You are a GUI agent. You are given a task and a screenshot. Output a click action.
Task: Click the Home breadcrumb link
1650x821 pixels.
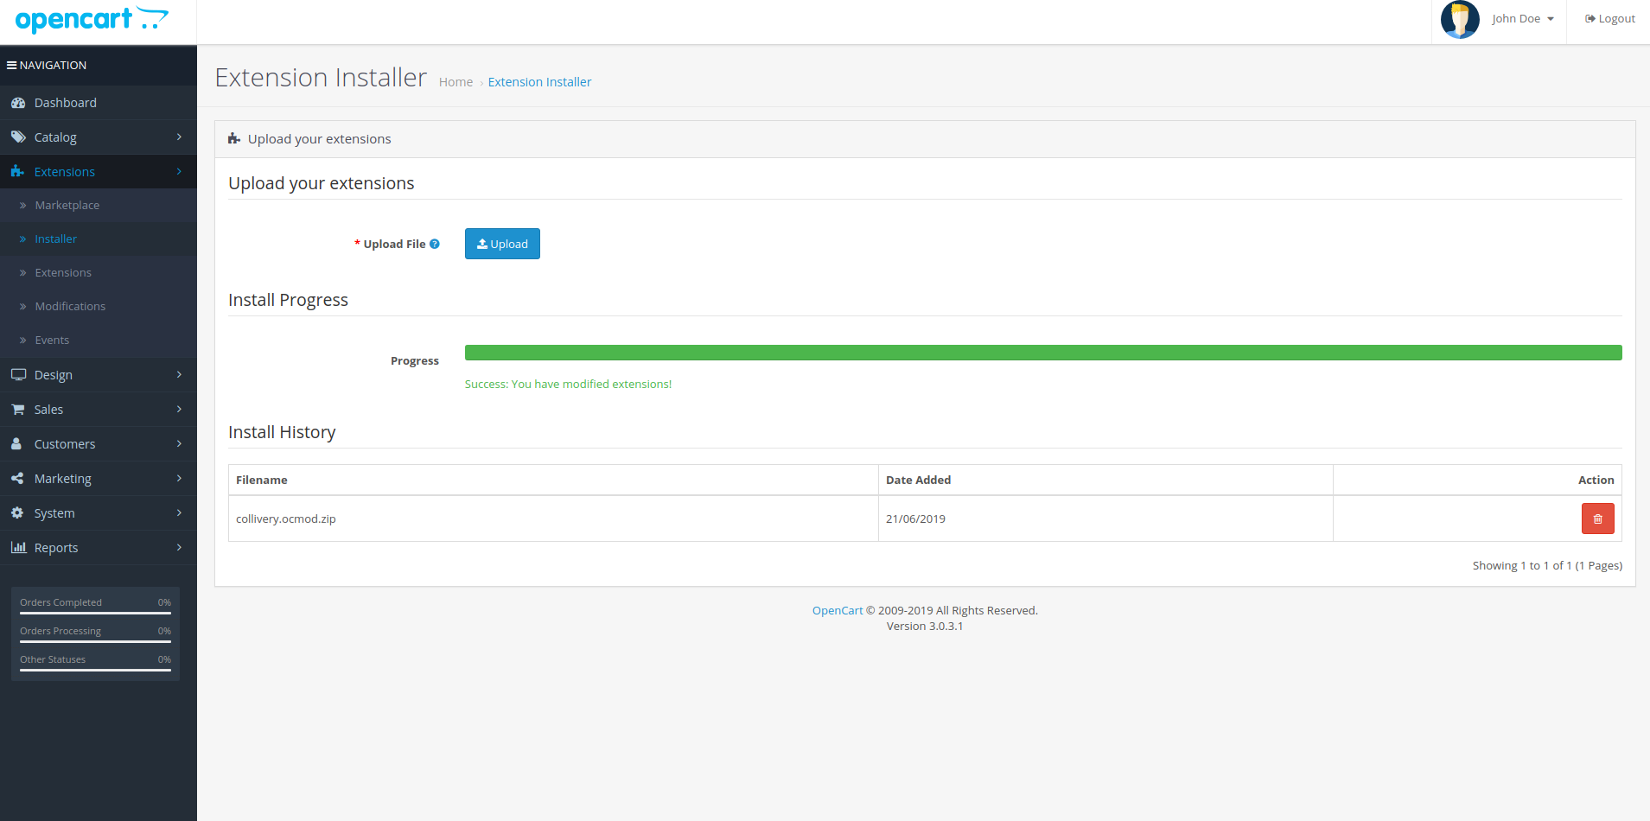pos(456,82)
